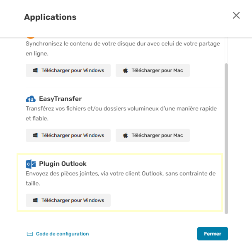Click the configuration code keypad icon
The height and width of the screenshot is (252, 252).
[x=30, y=234]
